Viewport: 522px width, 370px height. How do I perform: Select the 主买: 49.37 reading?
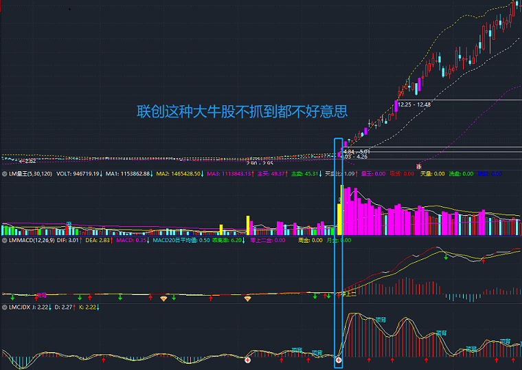[x=273, y=174]
